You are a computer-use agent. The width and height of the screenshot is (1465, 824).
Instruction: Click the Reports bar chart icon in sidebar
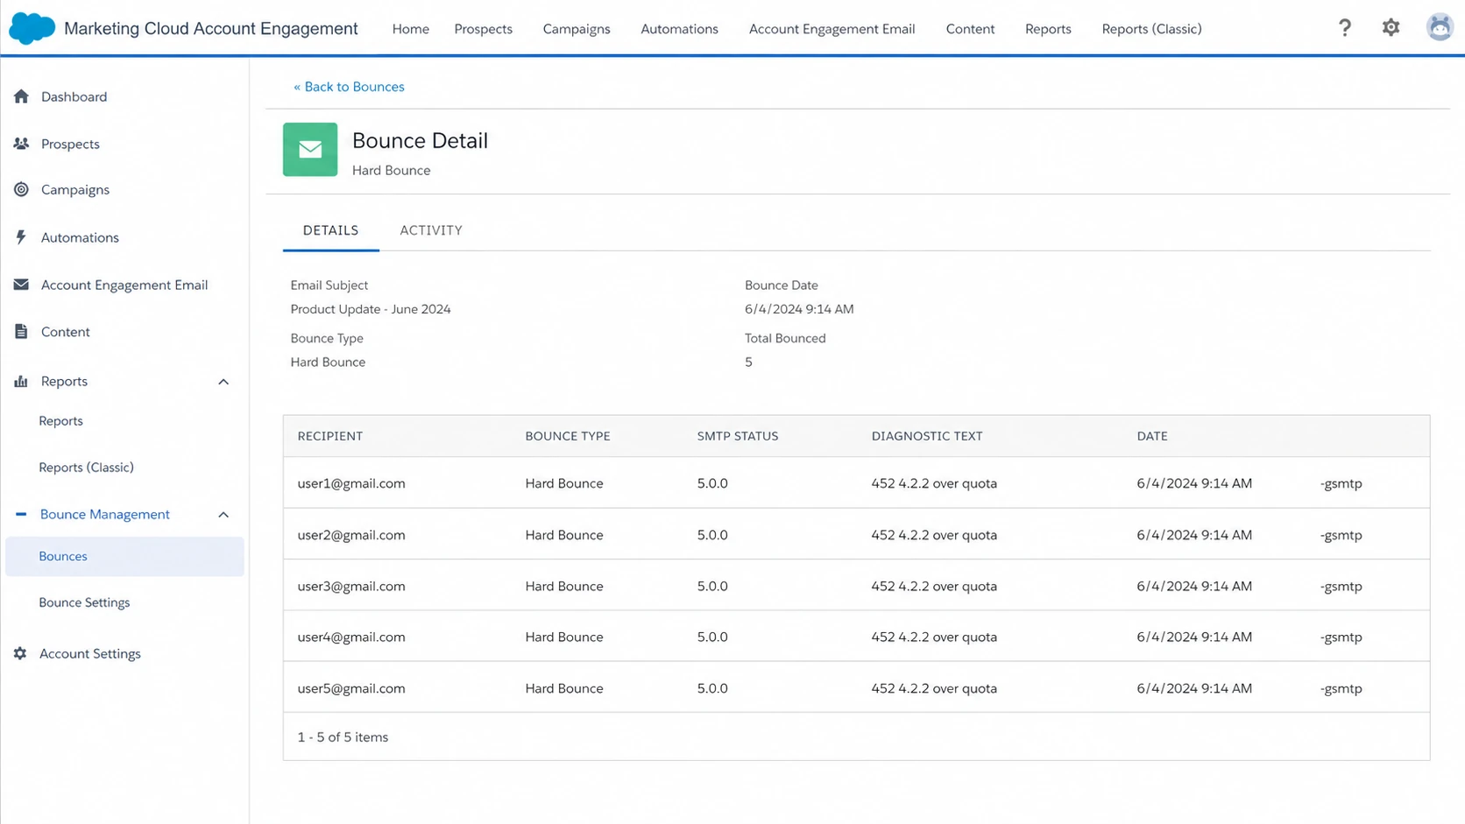point(21,381)
